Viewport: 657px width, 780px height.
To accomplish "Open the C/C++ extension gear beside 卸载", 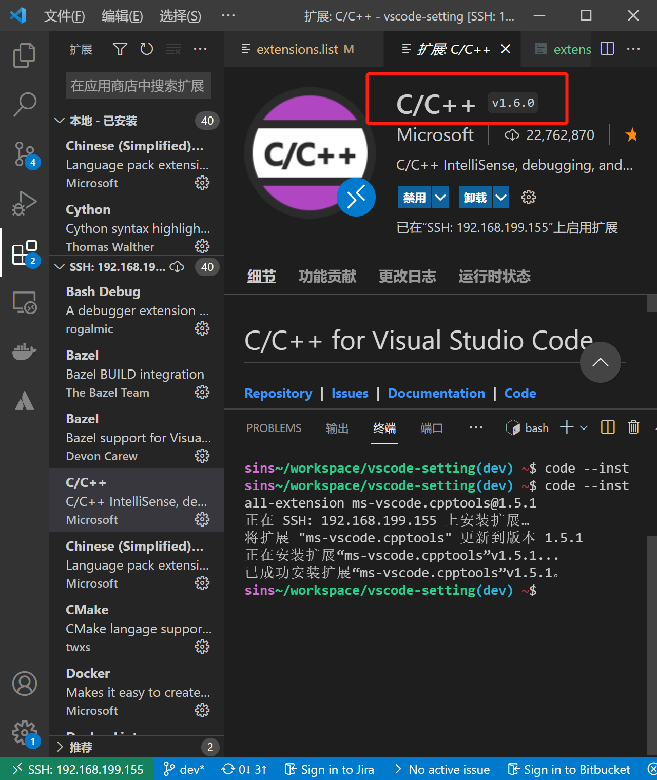I will 528,197.
